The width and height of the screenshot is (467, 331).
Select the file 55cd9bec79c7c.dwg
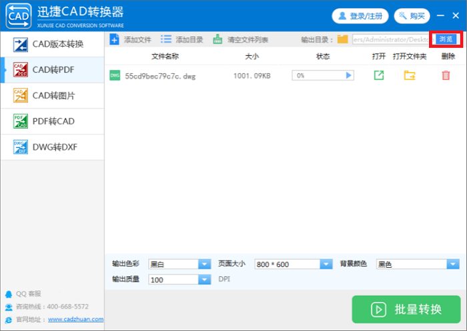(160, 76)
